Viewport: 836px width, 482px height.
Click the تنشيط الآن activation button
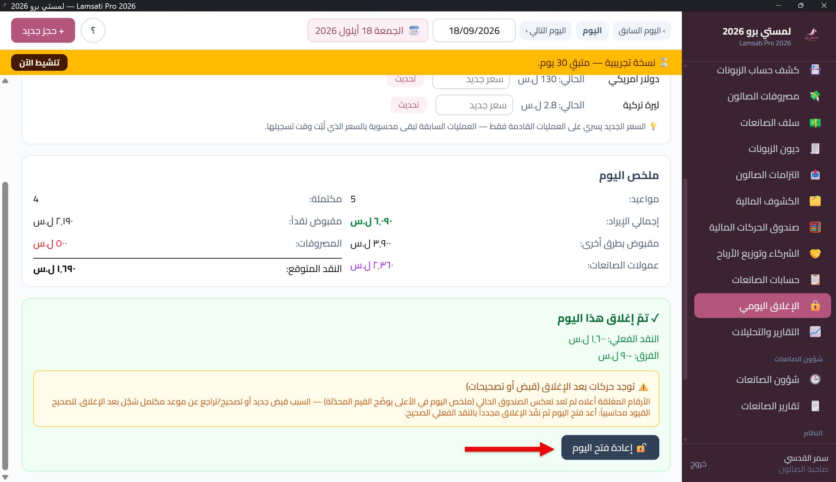click(39, 62)
